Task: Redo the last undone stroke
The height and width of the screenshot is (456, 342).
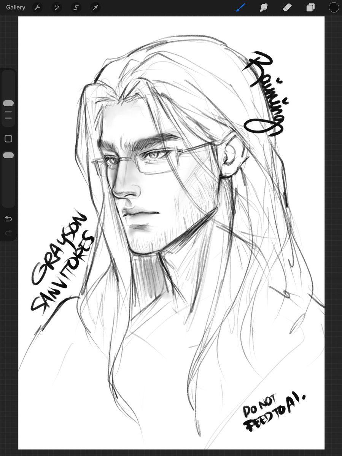Action: (8, 233)
